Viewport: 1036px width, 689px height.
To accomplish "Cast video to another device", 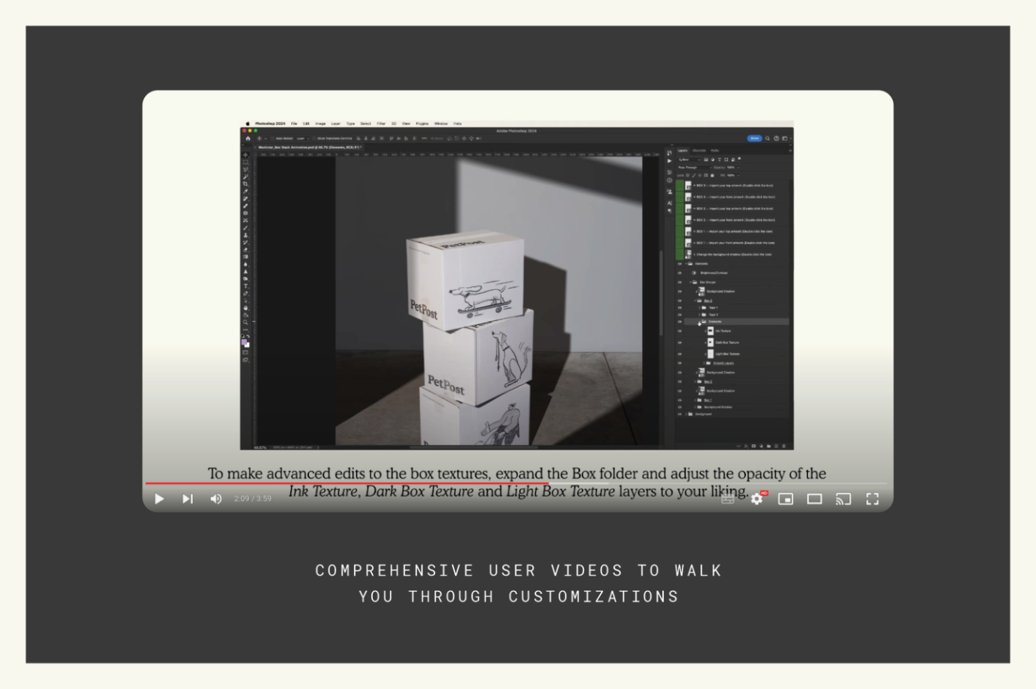I will 843,499.
